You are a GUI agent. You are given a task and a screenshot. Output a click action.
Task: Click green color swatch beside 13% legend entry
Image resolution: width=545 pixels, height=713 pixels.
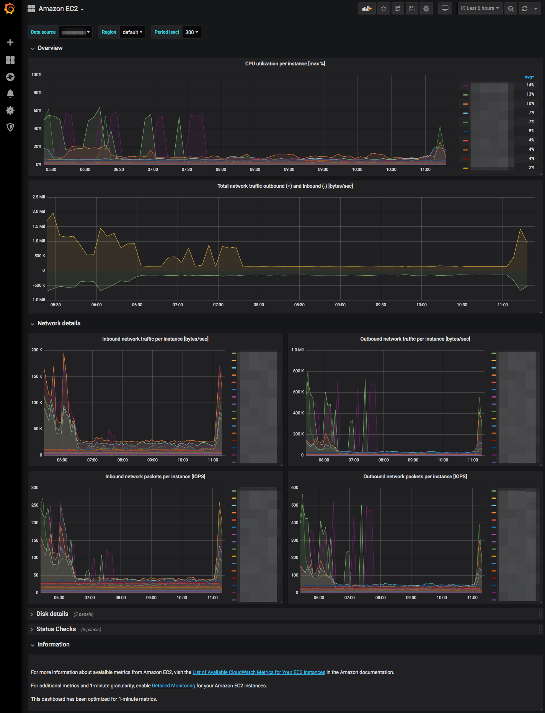tap(465, 95)
